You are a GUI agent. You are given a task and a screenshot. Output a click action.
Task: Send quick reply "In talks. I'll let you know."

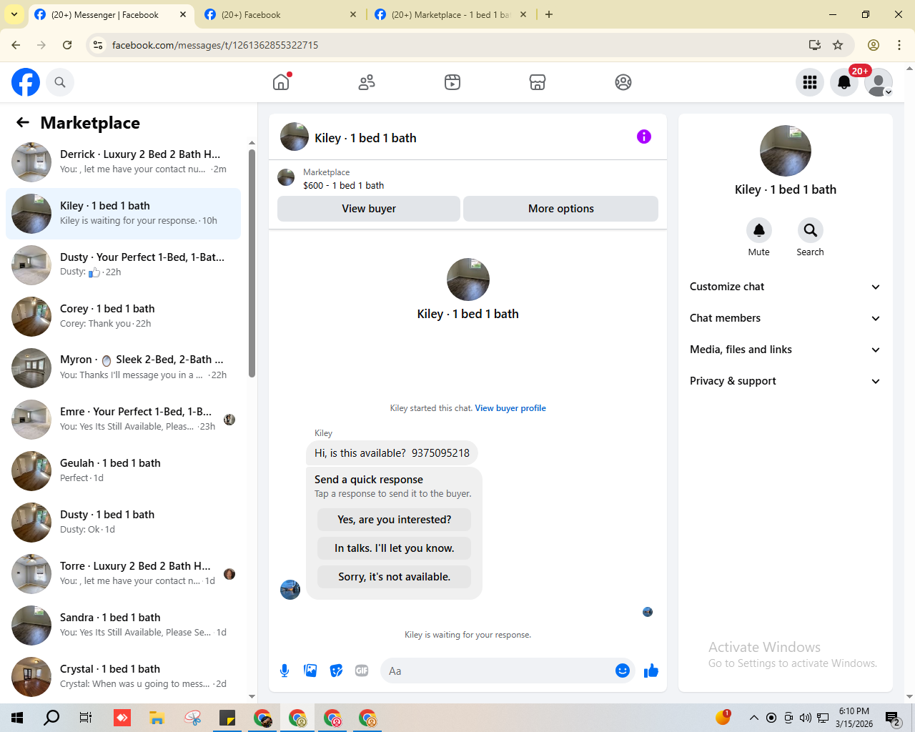(395, 548)
